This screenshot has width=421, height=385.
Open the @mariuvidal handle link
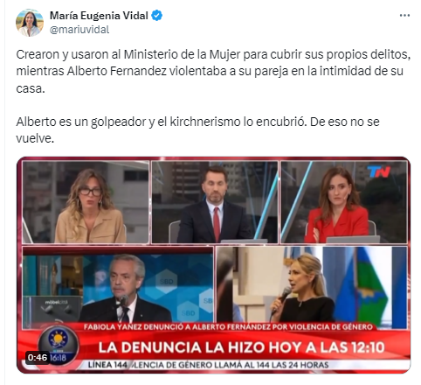tap(79, 30)
